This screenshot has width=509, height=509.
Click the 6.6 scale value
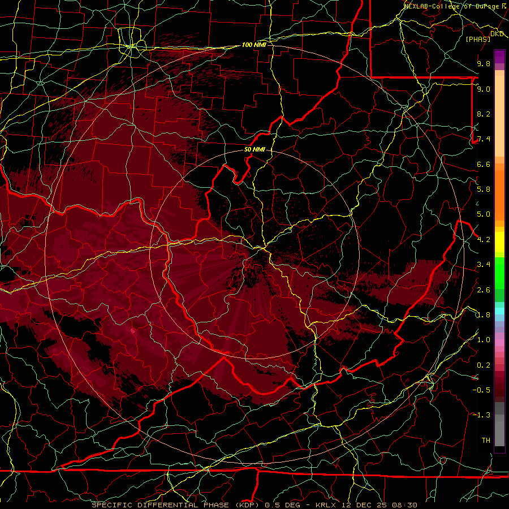pos(484,164)
